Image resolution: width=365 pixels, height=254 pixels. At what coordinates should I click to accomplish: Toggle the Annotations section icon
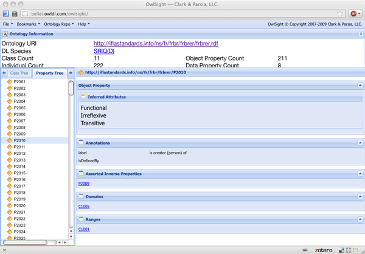coord(81,143)
